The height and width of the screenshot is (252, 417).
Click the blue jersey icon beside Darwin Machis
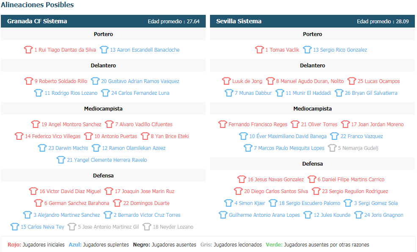pos(42,148)
